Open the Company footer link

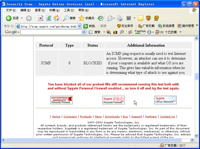[70, 117]
